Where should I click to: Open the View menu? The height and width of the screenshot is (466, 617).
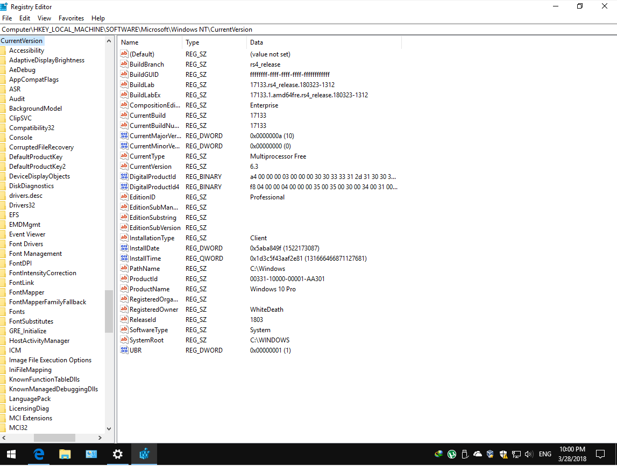coord(45,18)
